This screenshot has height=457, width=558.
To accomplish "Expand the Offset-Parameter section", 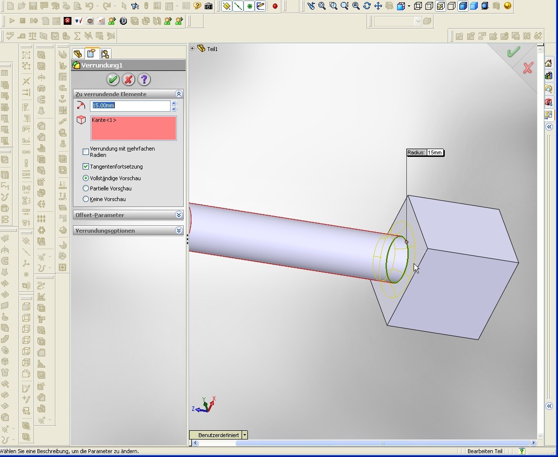I will [x=179, y=215].
